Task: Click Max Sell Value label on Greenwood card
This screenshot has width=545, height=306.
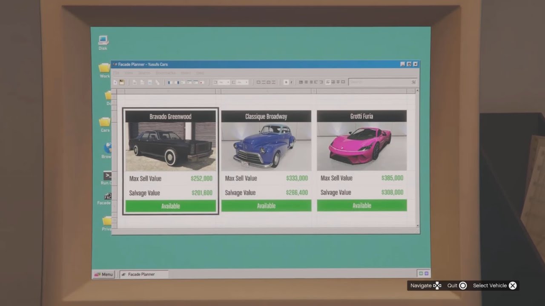Action: 145,178
